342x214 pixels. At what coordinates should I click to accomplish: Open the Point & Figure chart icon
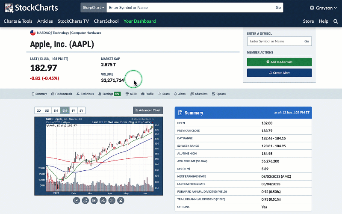[85, 200]
